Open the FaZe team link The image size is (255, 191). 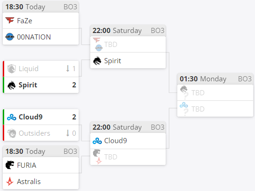(25, 21)
